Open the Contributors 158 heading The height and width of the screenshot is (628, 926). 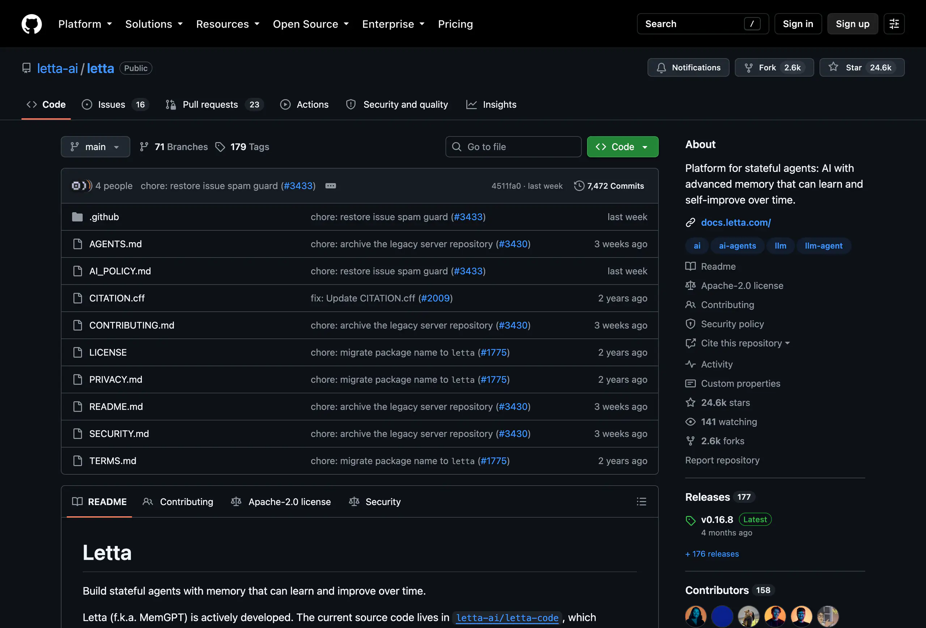coord(729,590)
